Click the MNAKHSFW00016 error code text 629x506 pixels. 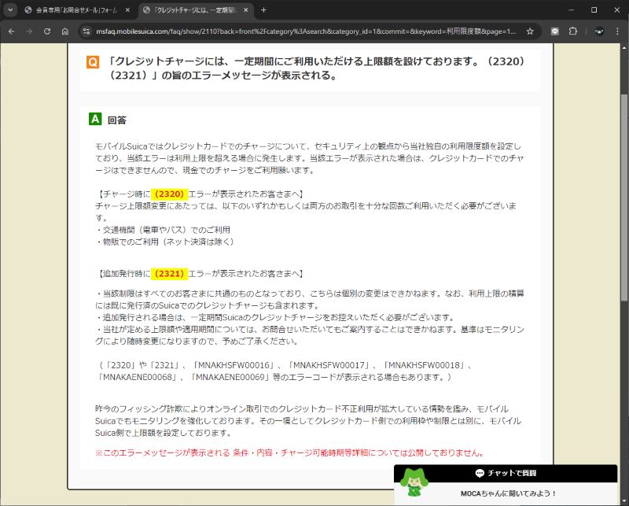click(234, 365)
